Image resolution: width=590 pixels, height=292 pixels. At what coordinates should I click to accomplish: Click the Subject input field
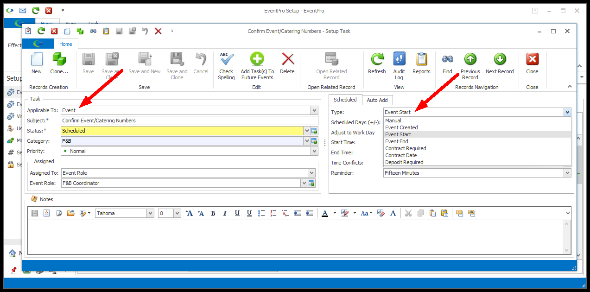pos(190,121)
